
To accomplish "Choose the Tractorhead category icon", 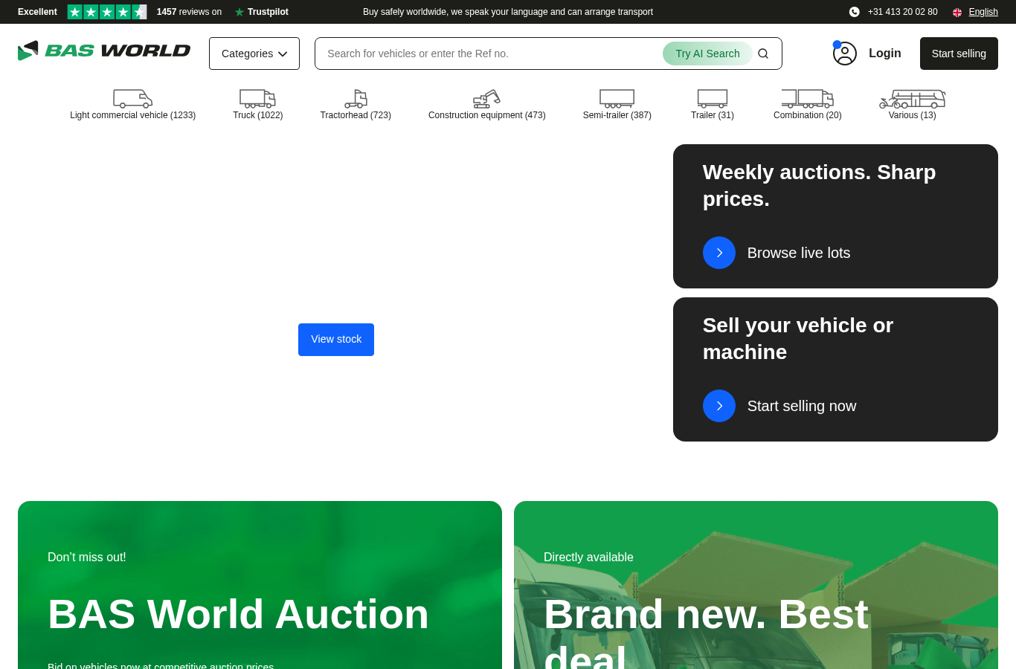I will click(356, 99).
